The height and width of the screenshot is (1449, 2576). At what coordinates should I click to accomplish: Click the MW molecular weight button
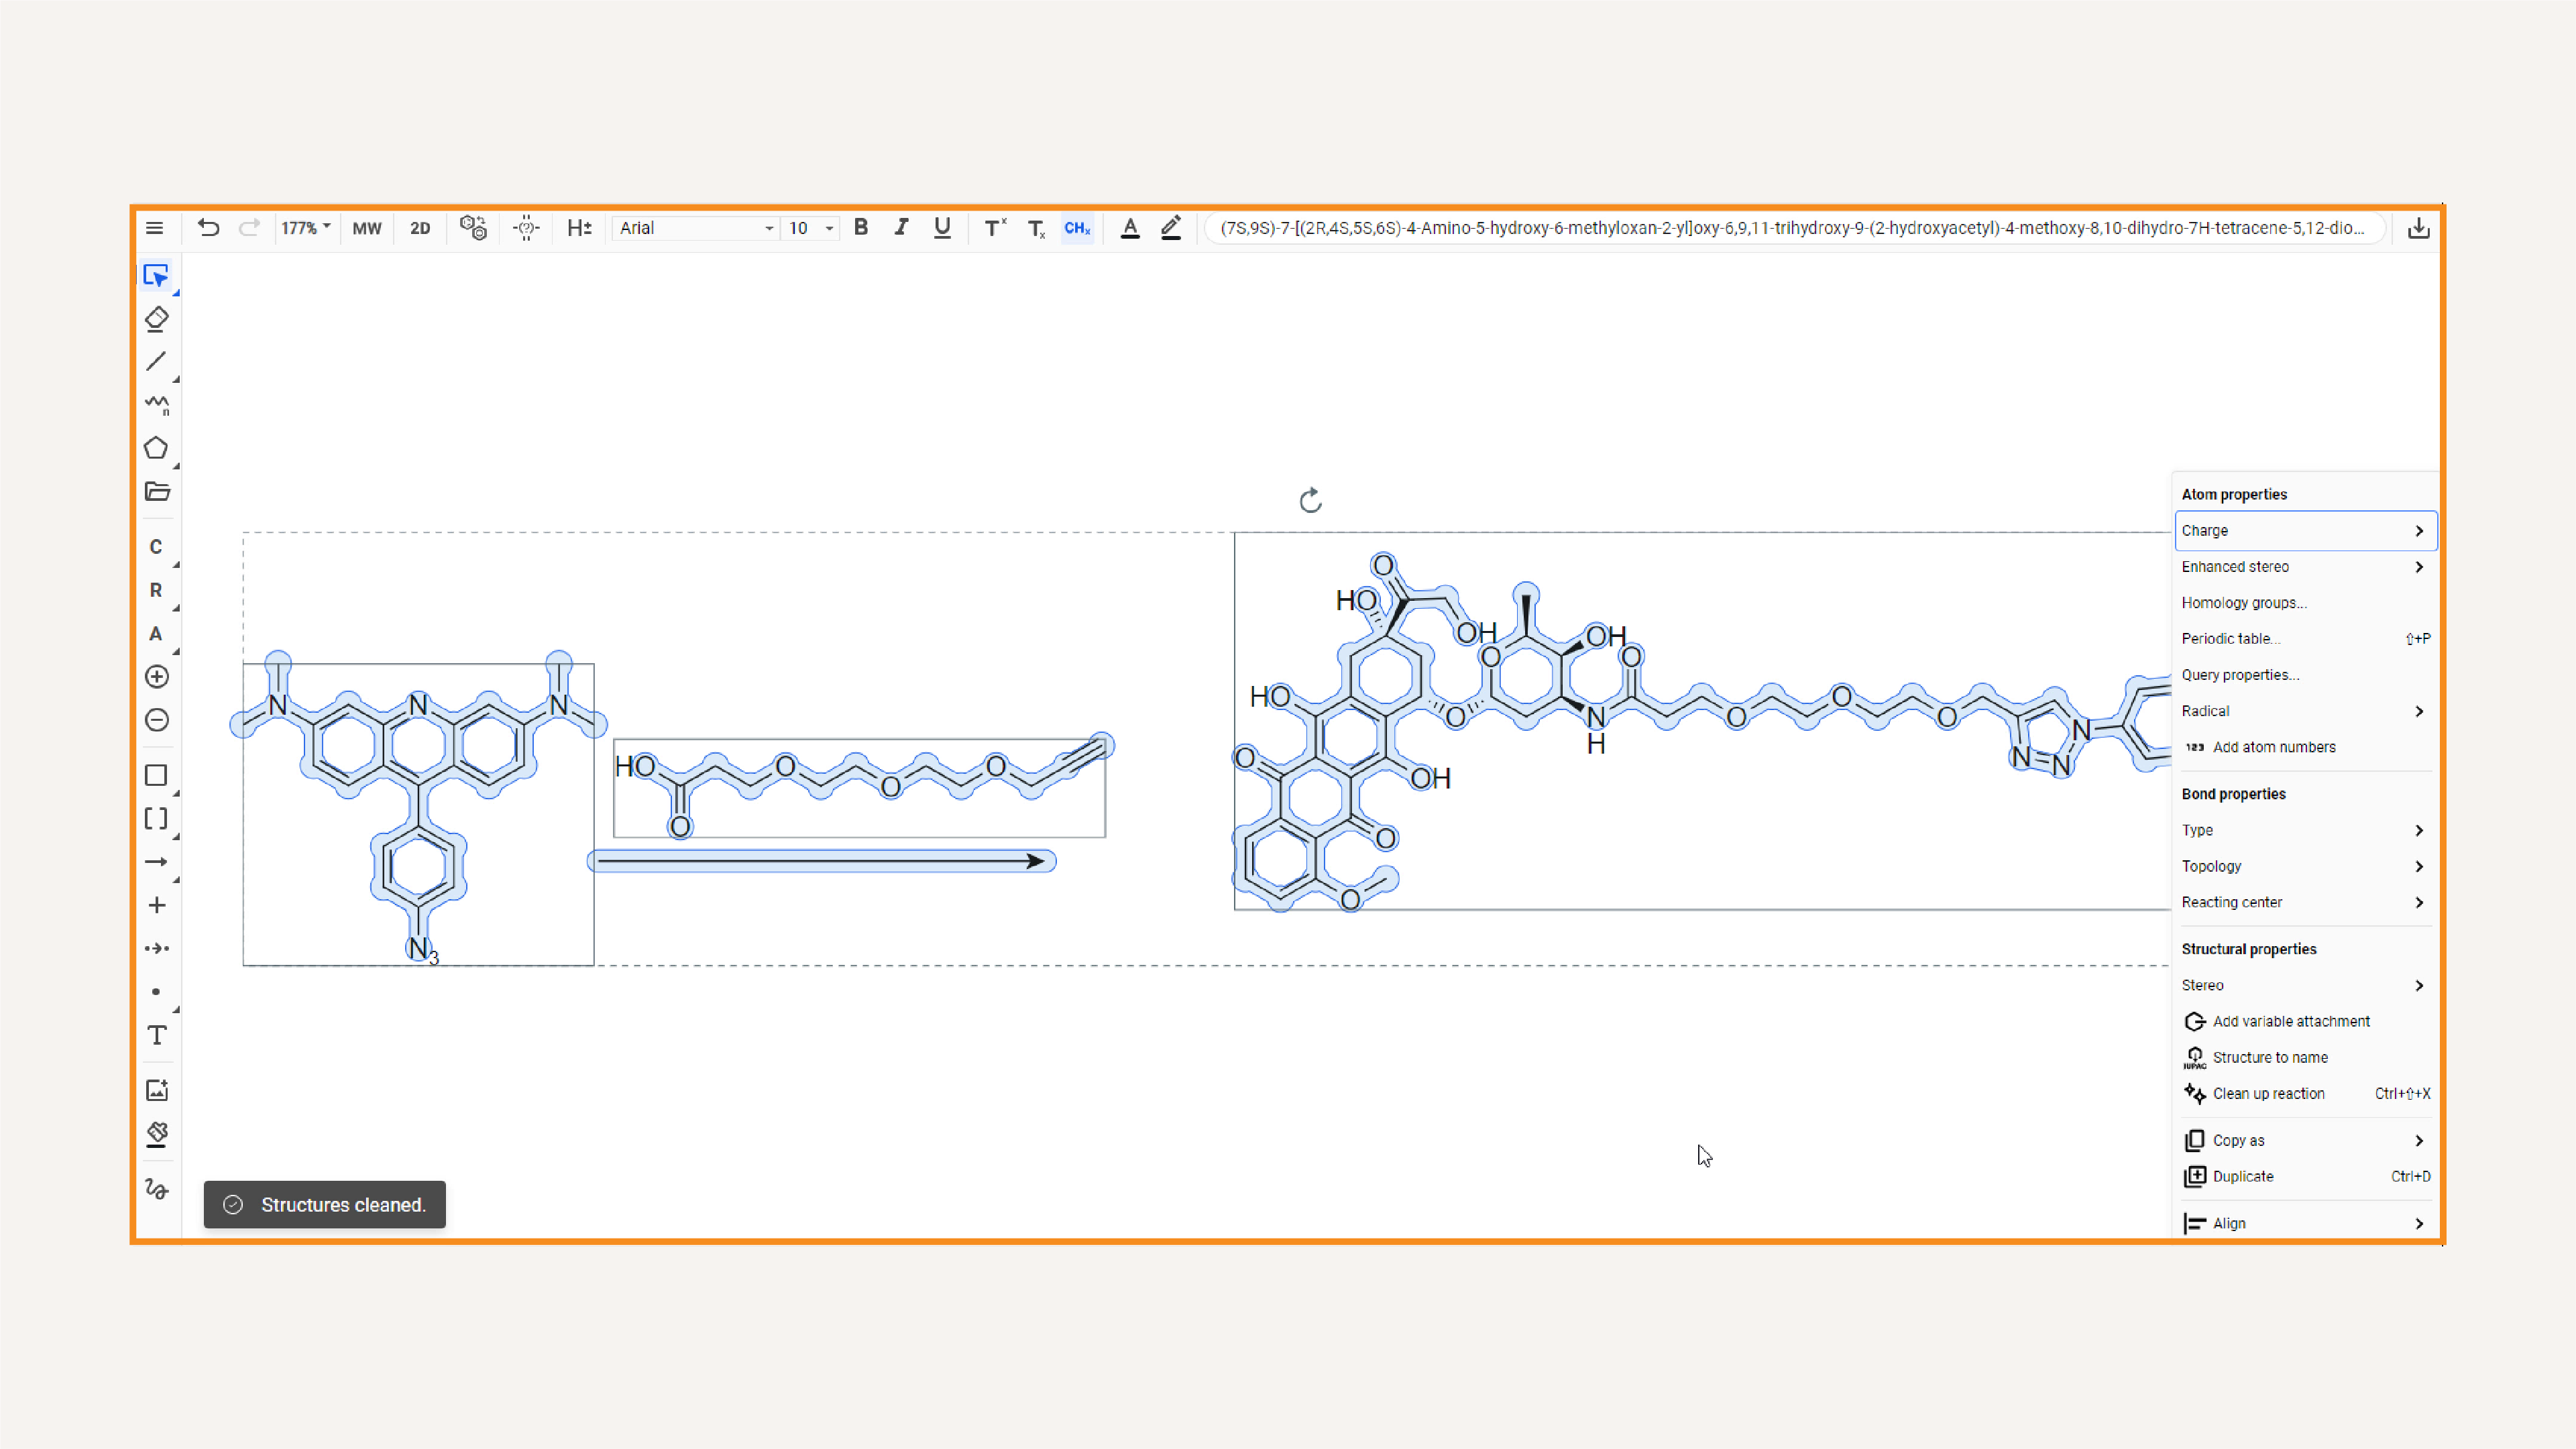coord(367,228)
